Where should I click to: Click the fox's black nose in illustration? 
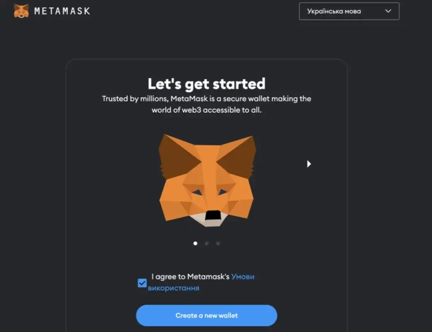coord(213,215)
